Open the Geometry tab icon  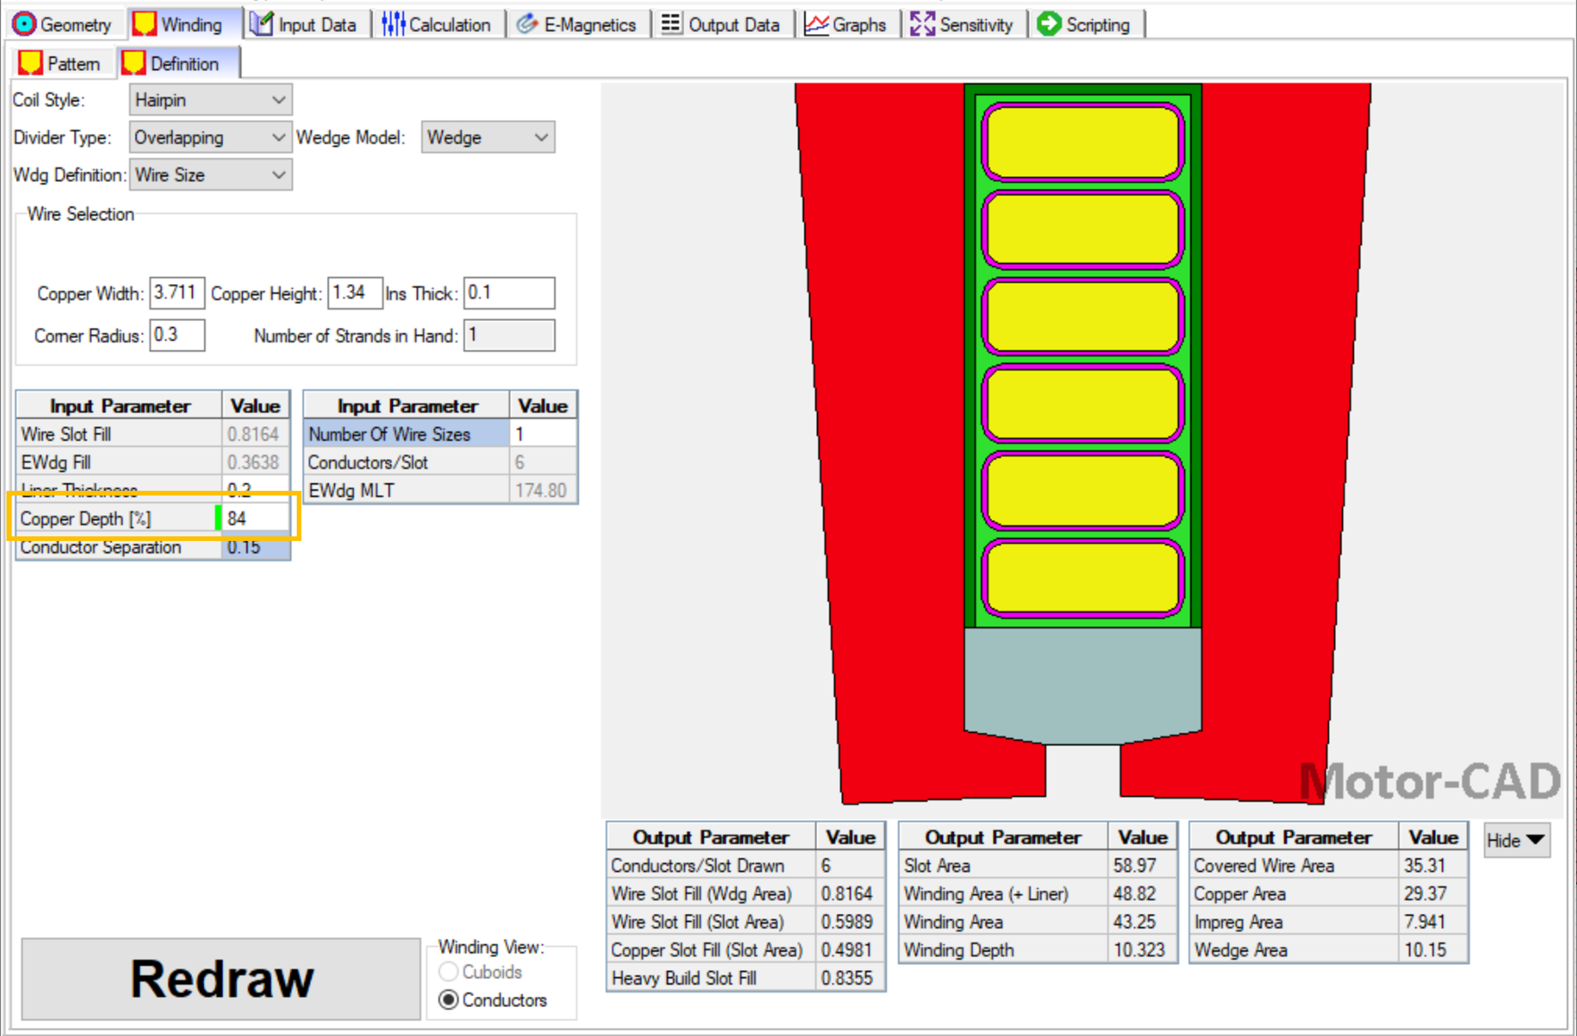[24, 24]
